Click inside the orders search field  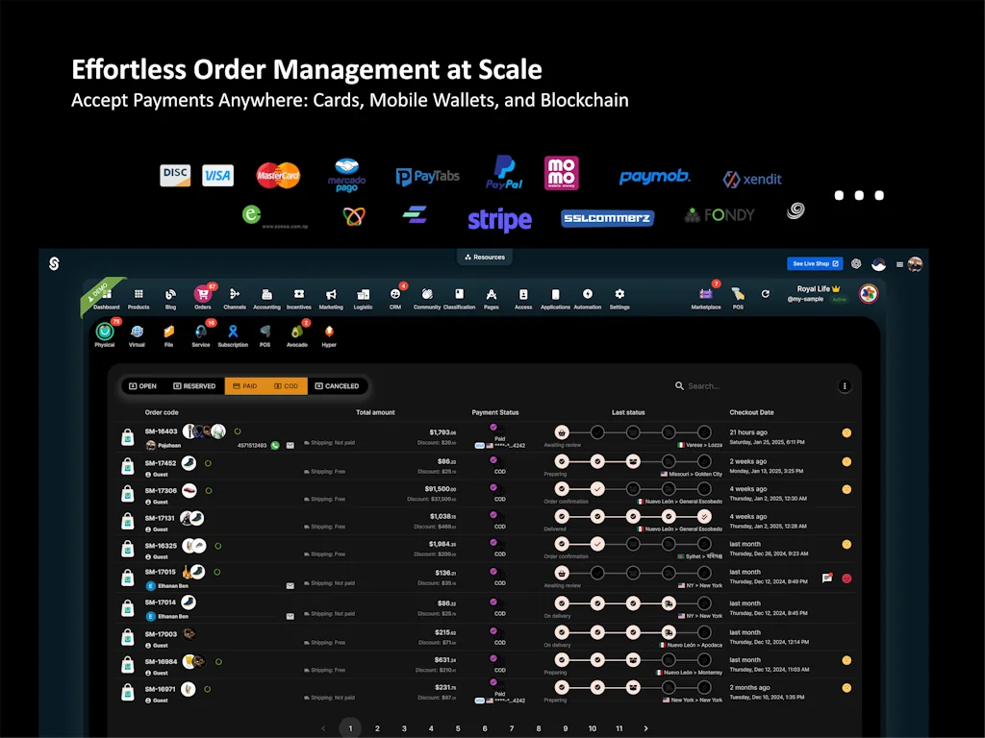tap(717, 385)
